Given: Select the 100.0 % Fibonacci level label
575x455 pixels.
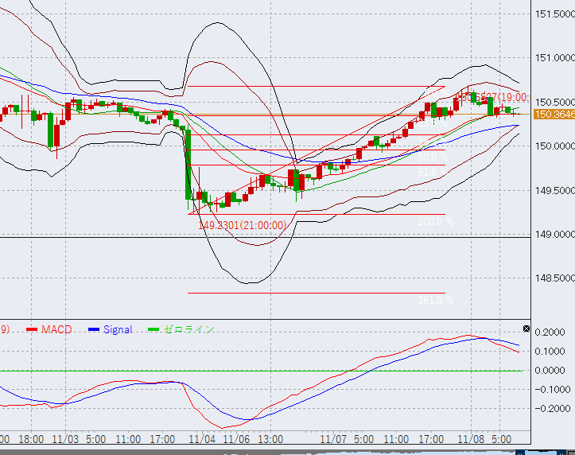Looking at the screenshot, I should pos(435,222).
